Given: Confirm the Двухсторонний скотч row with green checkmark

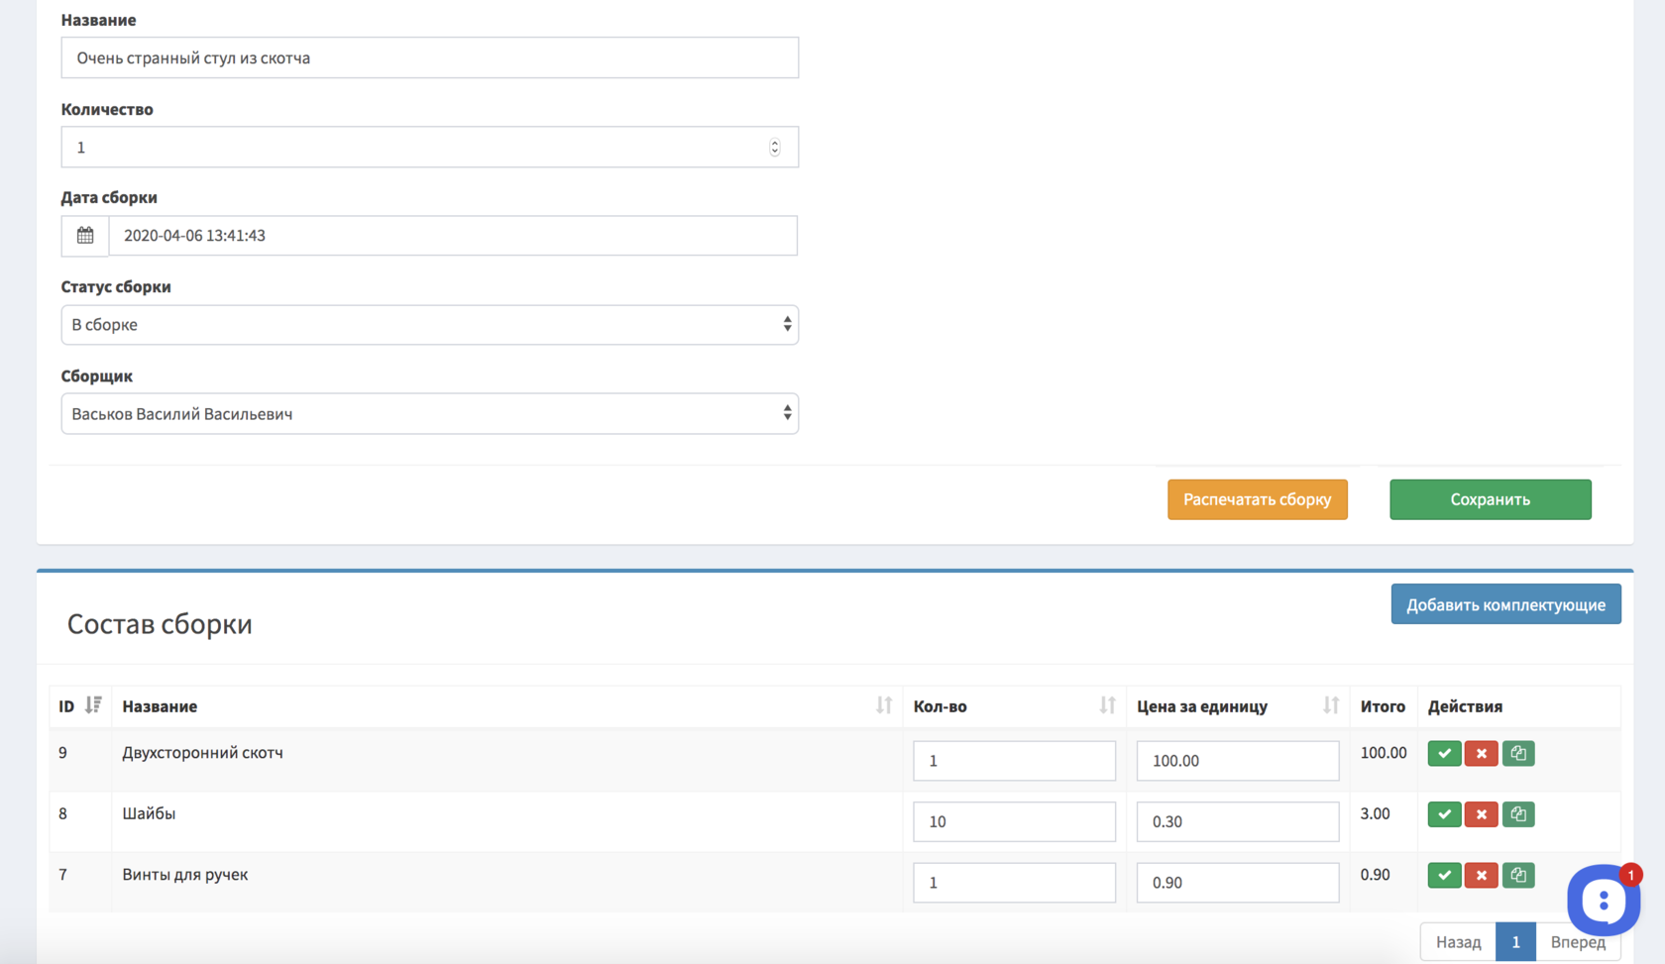Looking at the screenshot, I should [x=1444, y=753].
